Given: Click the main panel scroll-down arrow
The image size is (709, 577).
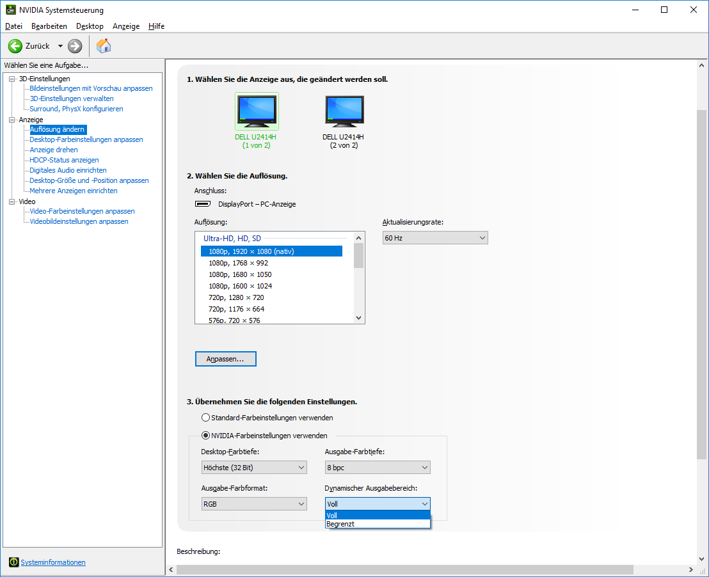Looking at the screenshot, I should tap(701, 559).
